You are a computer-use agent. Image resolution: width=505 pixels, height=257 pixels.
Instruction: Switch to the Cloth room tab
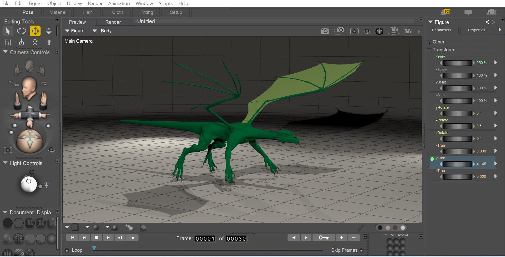pos(117,12)
